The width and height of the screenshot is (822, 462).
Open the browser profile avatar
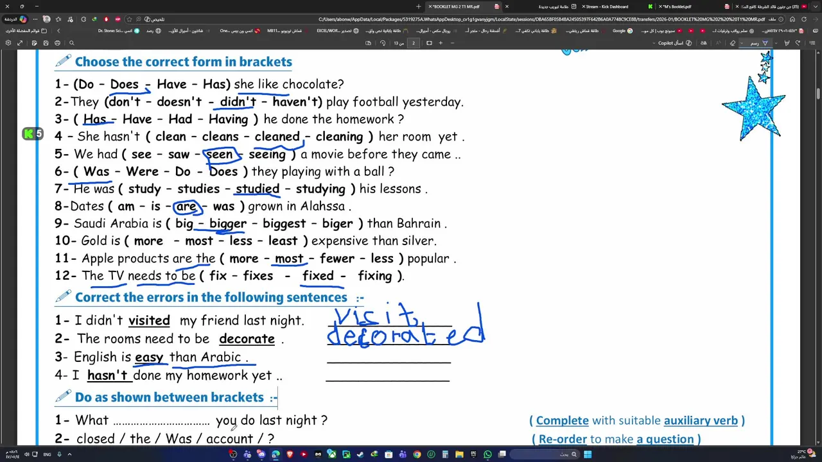pos(47,19)
